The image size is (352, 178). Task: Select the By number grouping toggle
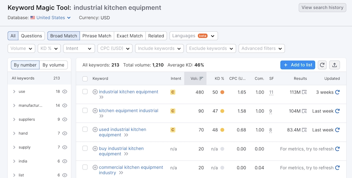point(25,65)
